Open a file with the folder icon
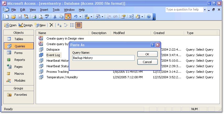Viewport: 224px width, 114px height. tap(14, 17)
